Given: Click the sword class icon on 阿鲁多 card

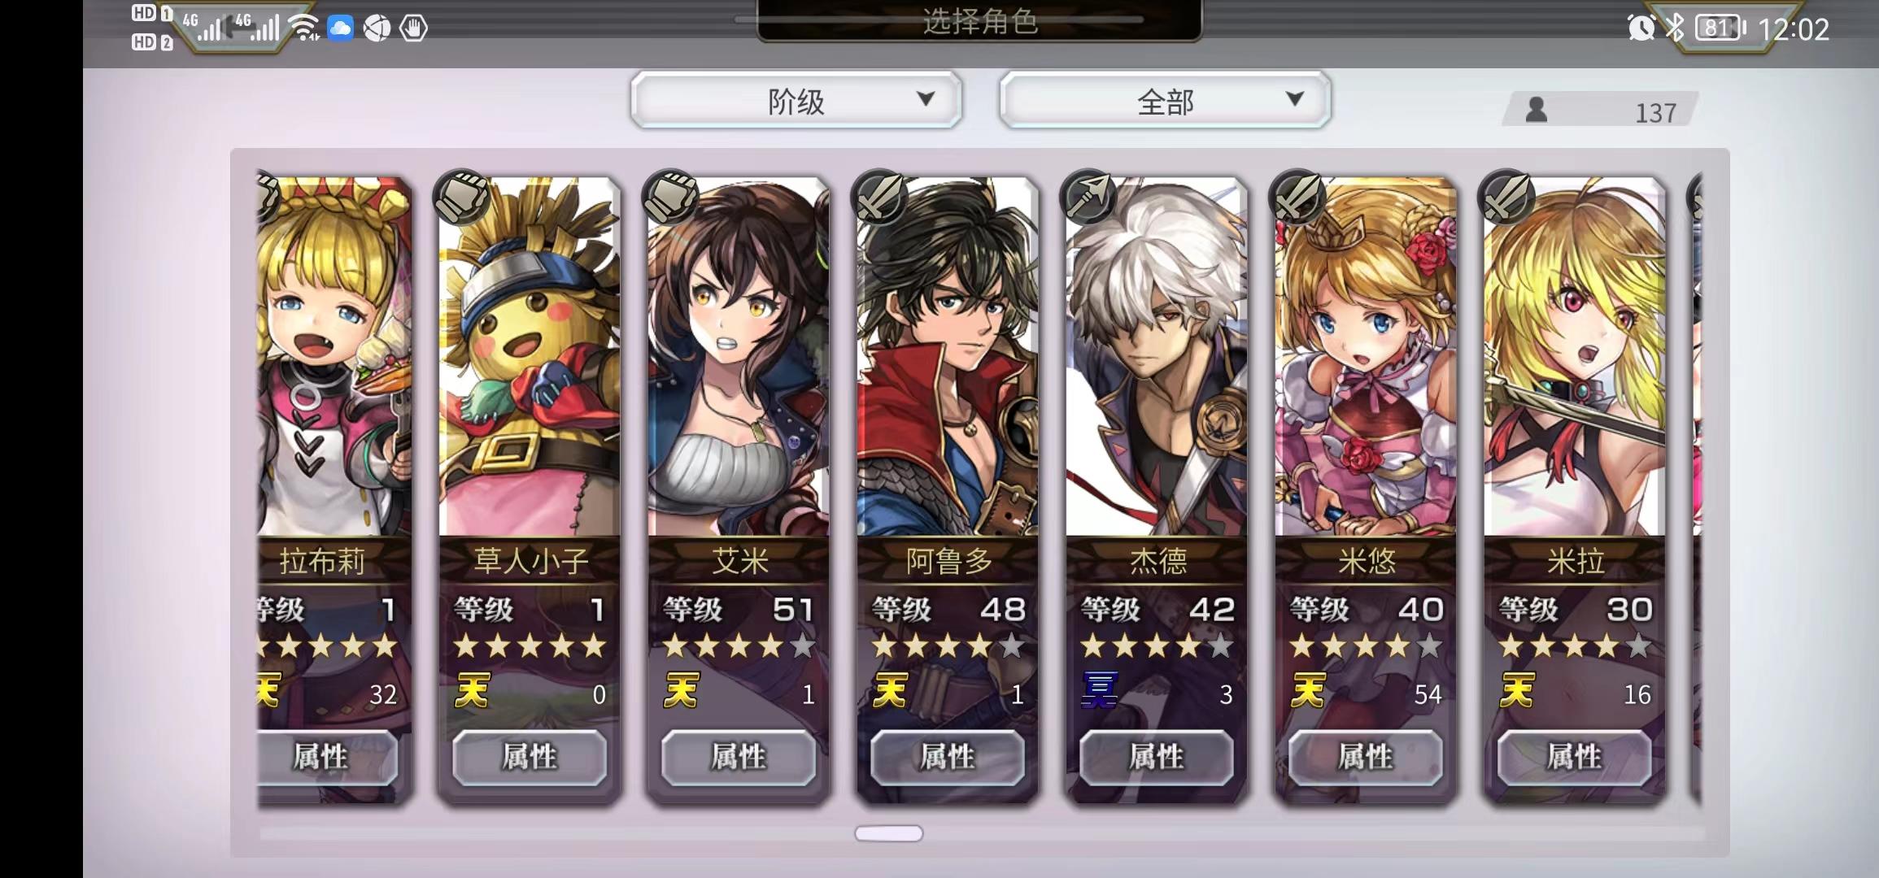Looking at the screenshot, I should 879,197.
